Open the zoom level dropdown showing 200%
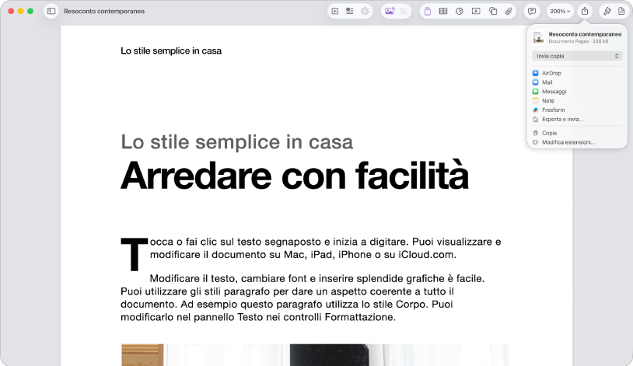 (x=561, y=12)
